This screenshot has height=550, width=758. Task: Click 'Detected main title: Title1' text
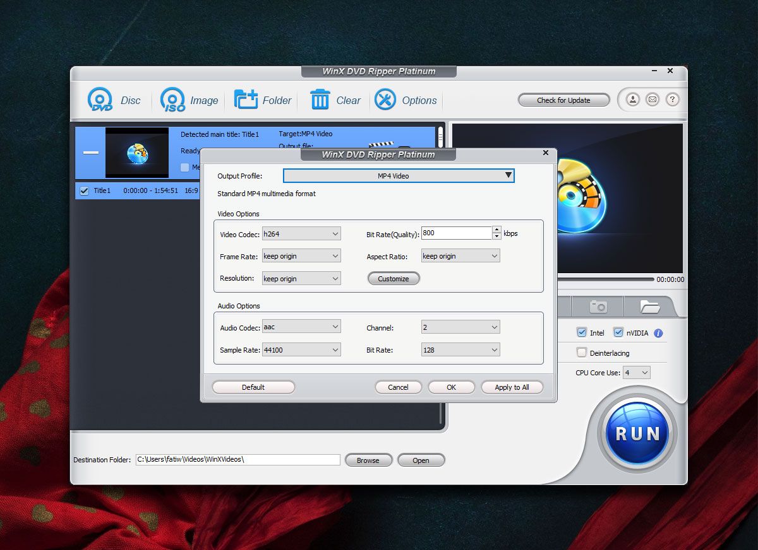pos(220,134)
